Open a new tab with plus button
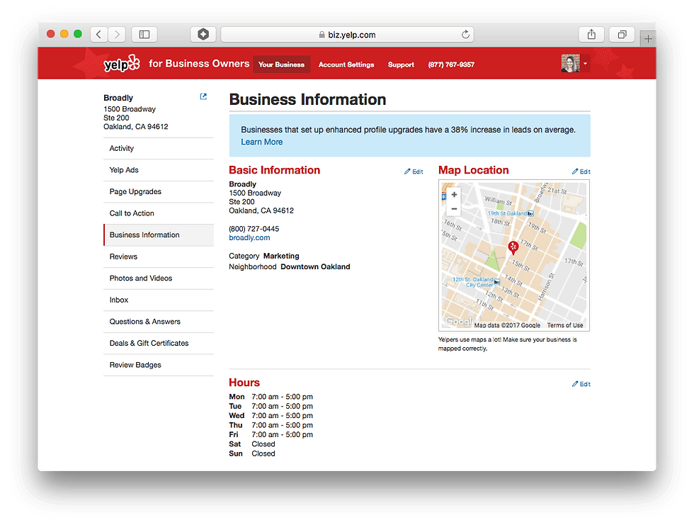 pos(648,39)
